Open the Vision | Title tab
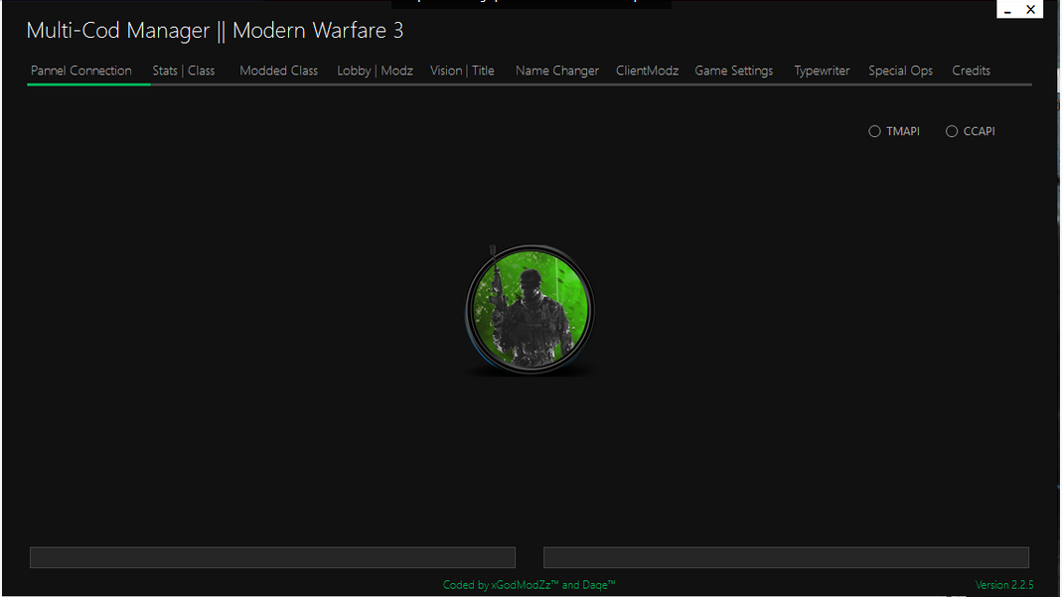The width and height of the screenshot is (1062, 597). click(x=462, y=71)
